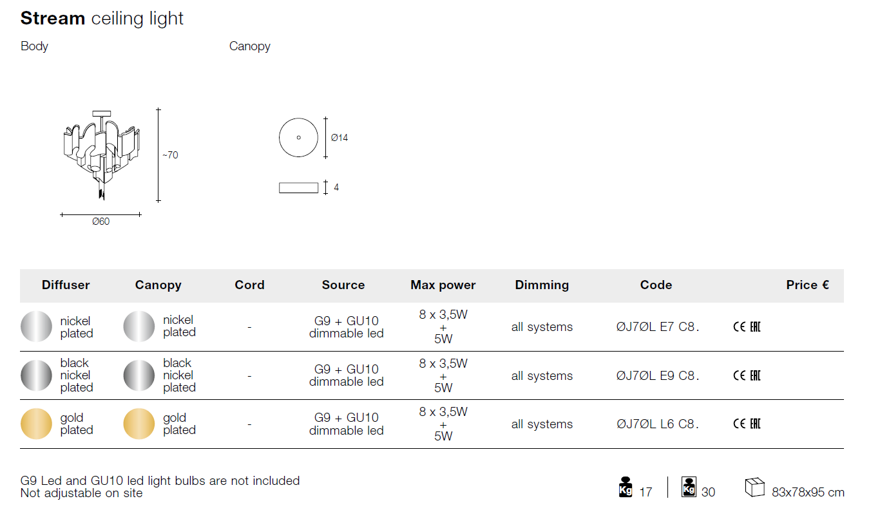Click the black nickel plated canopy swatch

[139, 375]
